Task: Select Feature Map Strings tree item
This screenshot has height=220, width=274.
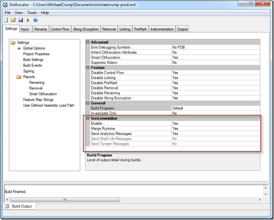Action: (x=38, y=100)
